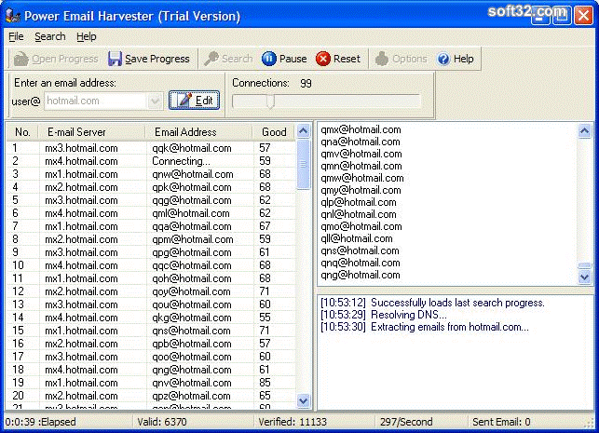Screen dimensions: 599x433
Task: Close the Power Email Harvester window
Action: pyautogui.click(x=583, y=16)
